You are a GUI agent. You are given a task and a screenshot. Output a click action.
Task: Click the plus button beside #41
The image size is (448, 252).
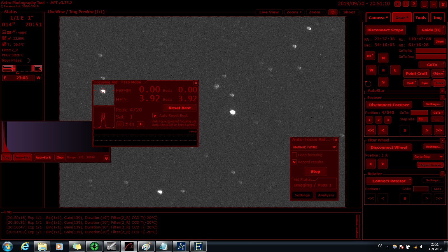coord(141,124)
